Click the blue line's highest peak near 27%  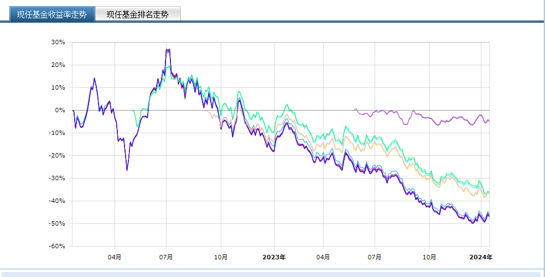(x=167, y=50)
